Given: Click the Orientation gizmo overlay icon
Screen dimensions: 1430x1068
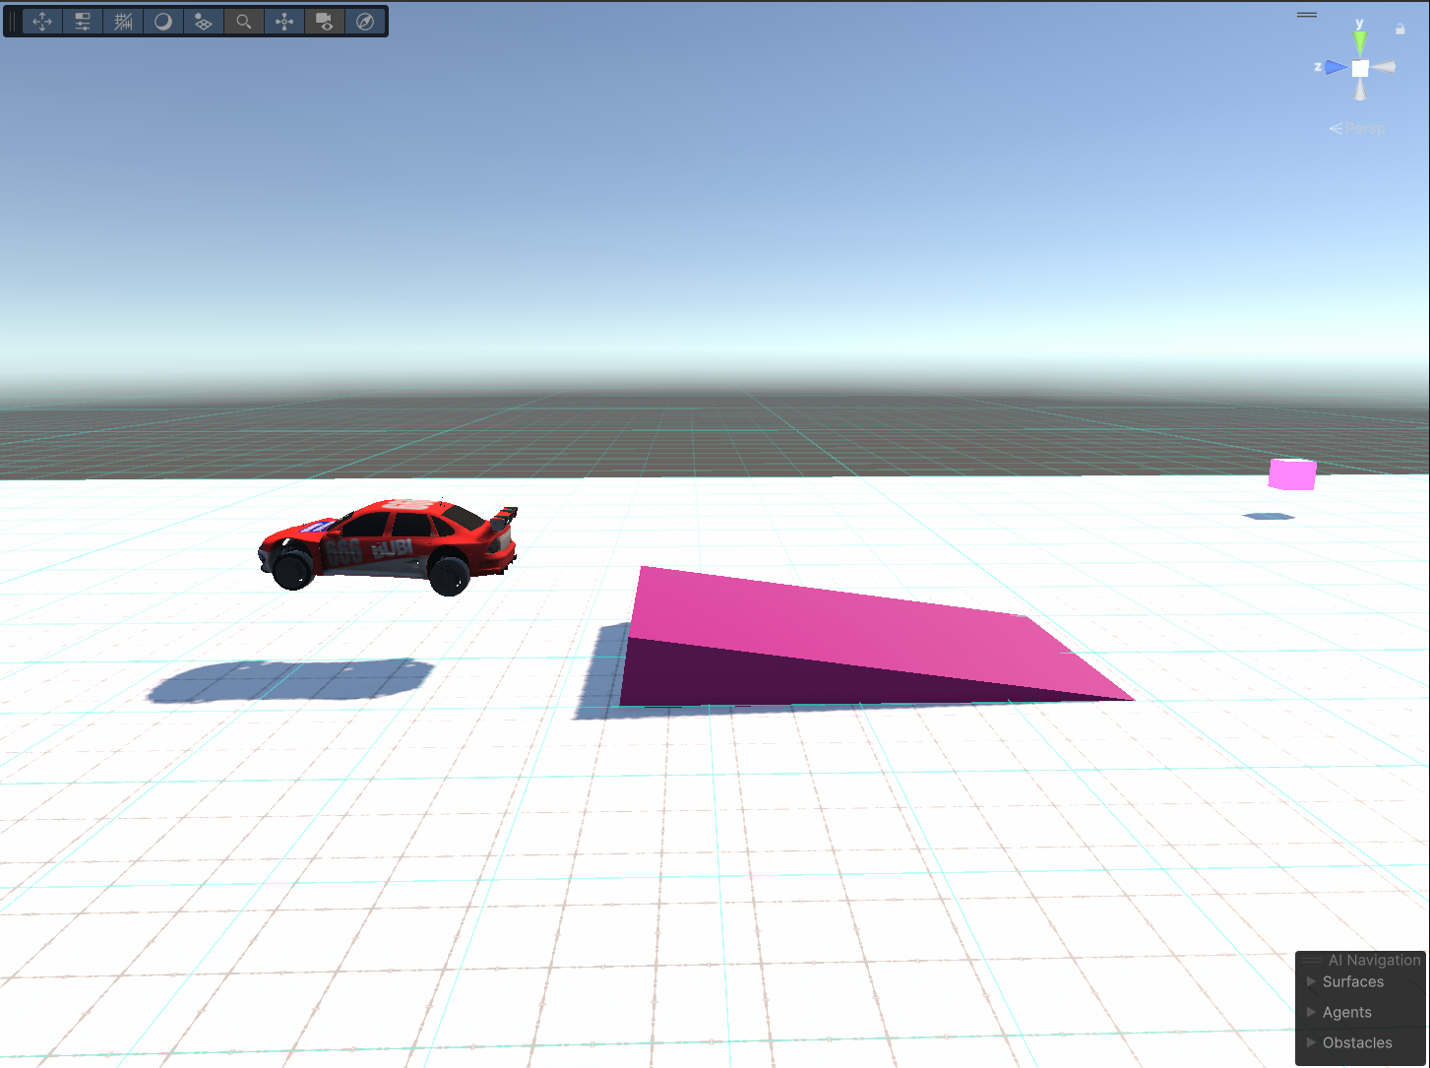Looking at the screenshot, I should coord(284,22).
